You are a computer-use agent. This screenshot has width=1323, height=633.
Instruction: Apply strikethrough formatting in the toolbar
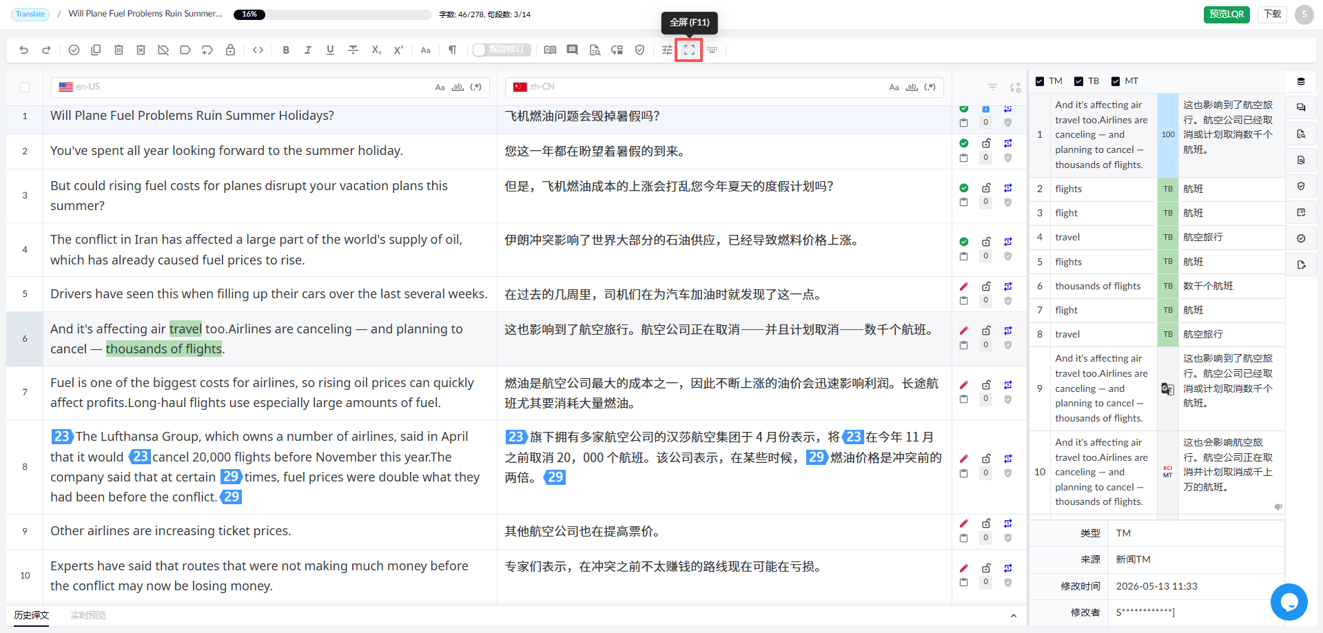click(353, 50)
